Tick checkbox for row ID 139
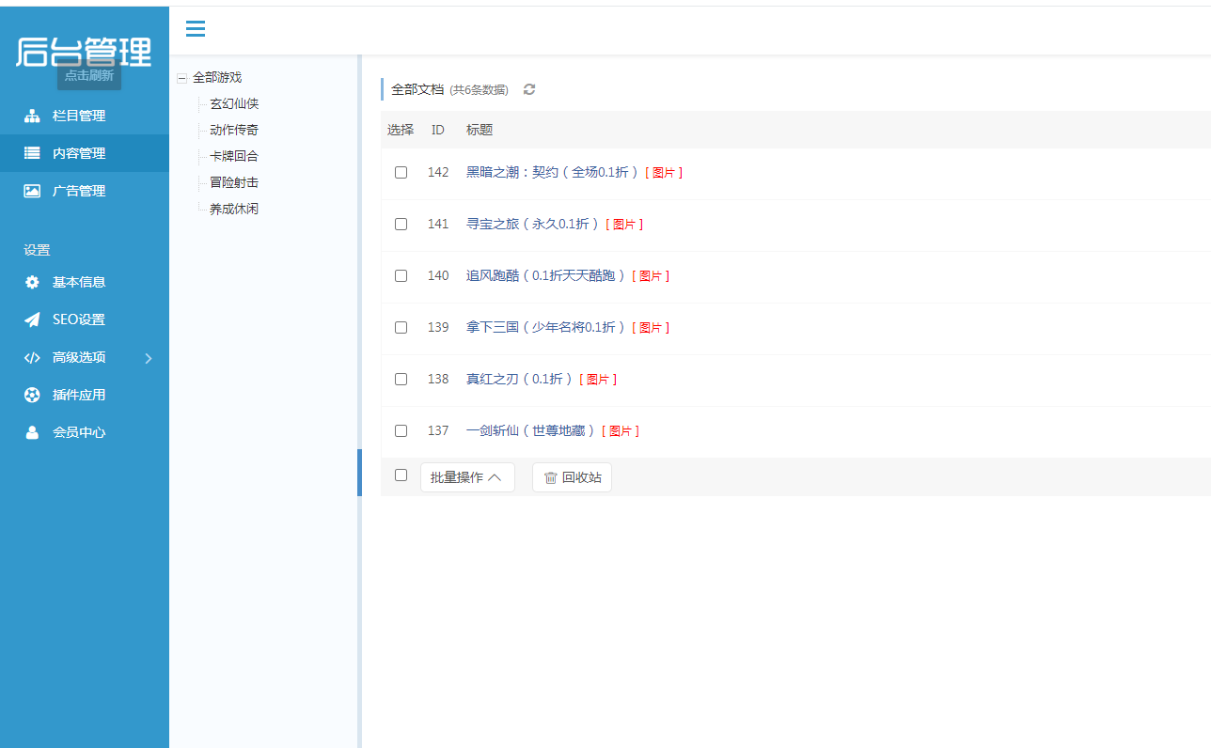The width and height of the screenshot is (1211, 748). pos(401,327)
